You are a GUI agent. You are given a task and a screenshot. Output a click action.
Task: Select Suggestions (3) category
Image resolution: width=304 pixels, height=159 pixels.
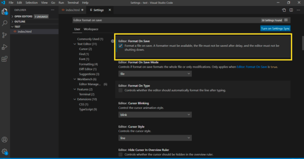(x=89, y=74)
